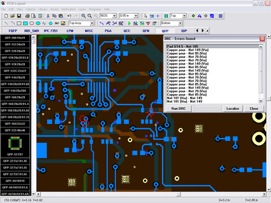Click component list scroll down arrow
Viewport: 271px width, 203px height.
pos(34,194)
